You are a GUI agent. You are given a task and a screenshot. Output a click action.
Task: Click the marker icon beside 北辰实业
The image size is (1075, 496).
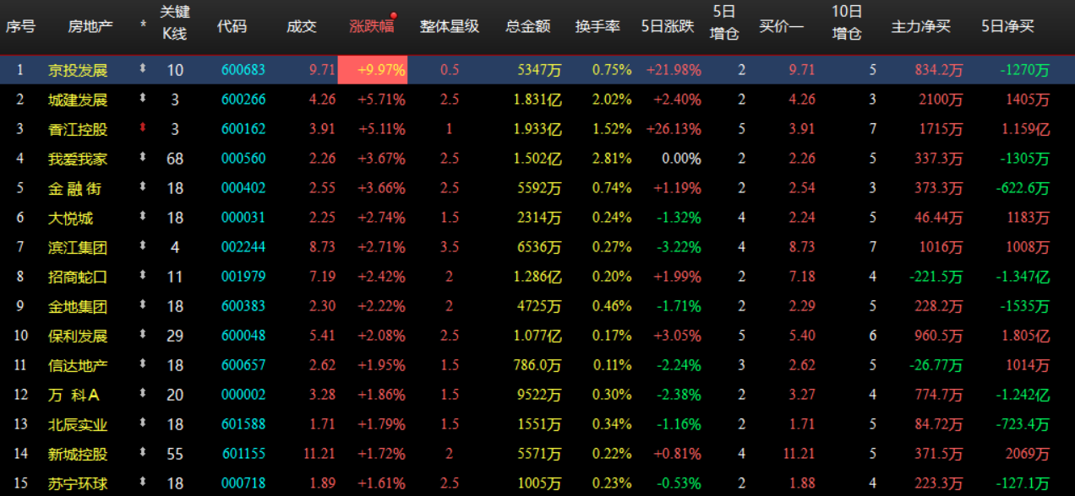click(x=143, y=423)
